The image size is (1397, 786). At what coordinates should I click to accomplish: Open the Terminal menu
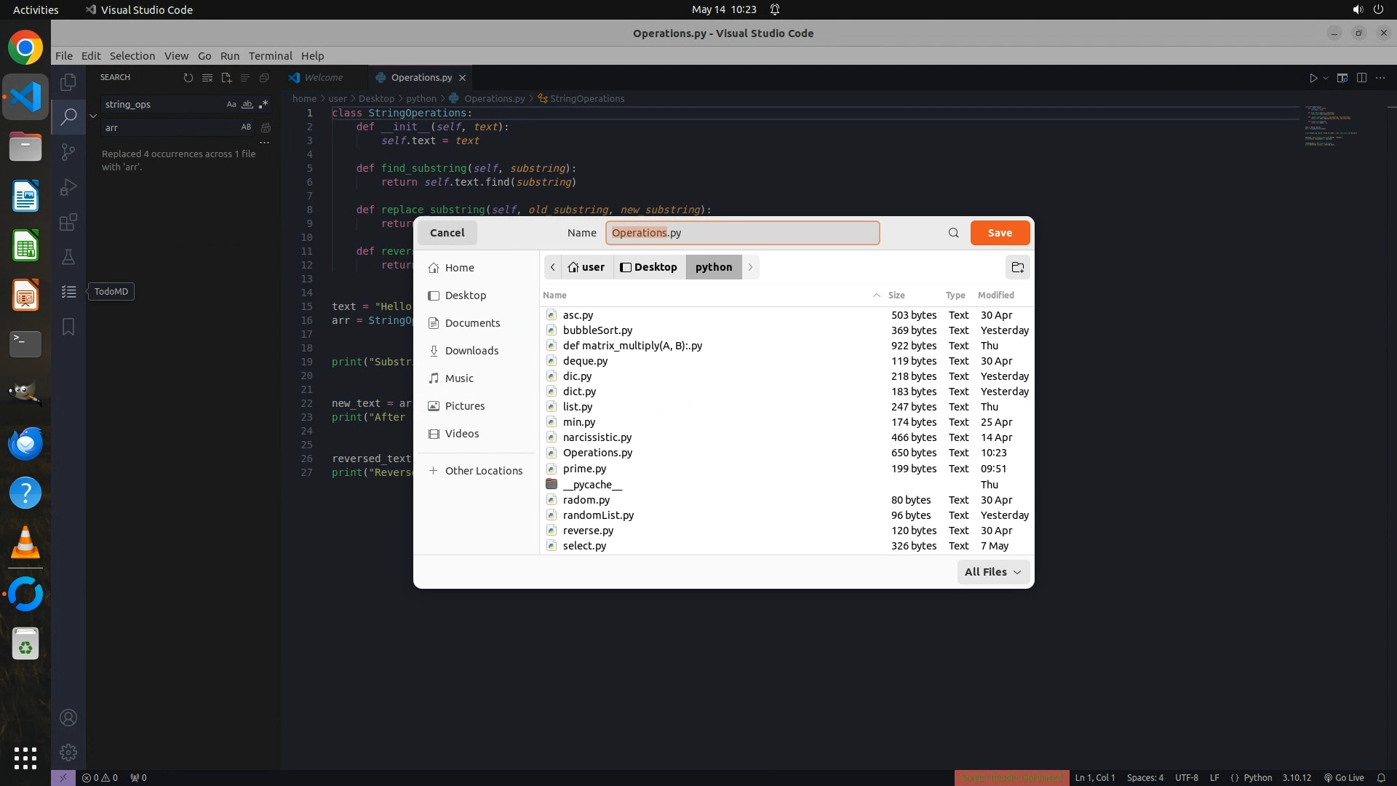[270, 56]
